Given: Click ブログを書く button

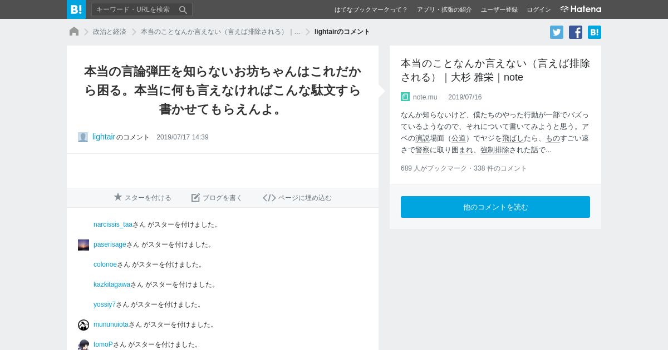Looking at the screenshot, I should coord(217,198).
